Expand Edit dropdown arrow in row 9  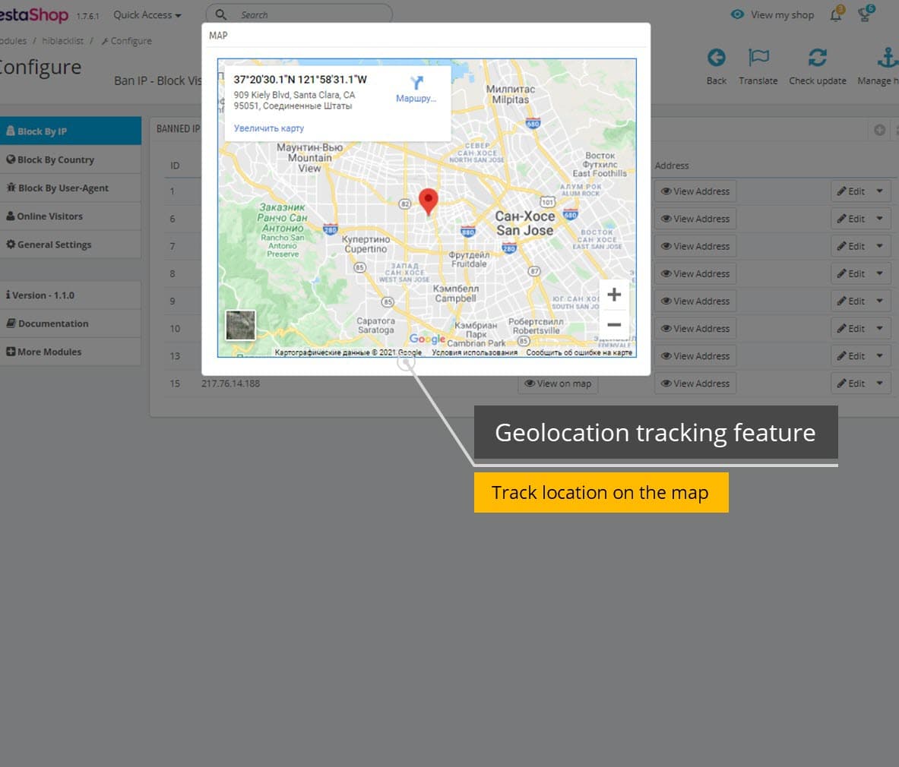click(x=880, y=301)
